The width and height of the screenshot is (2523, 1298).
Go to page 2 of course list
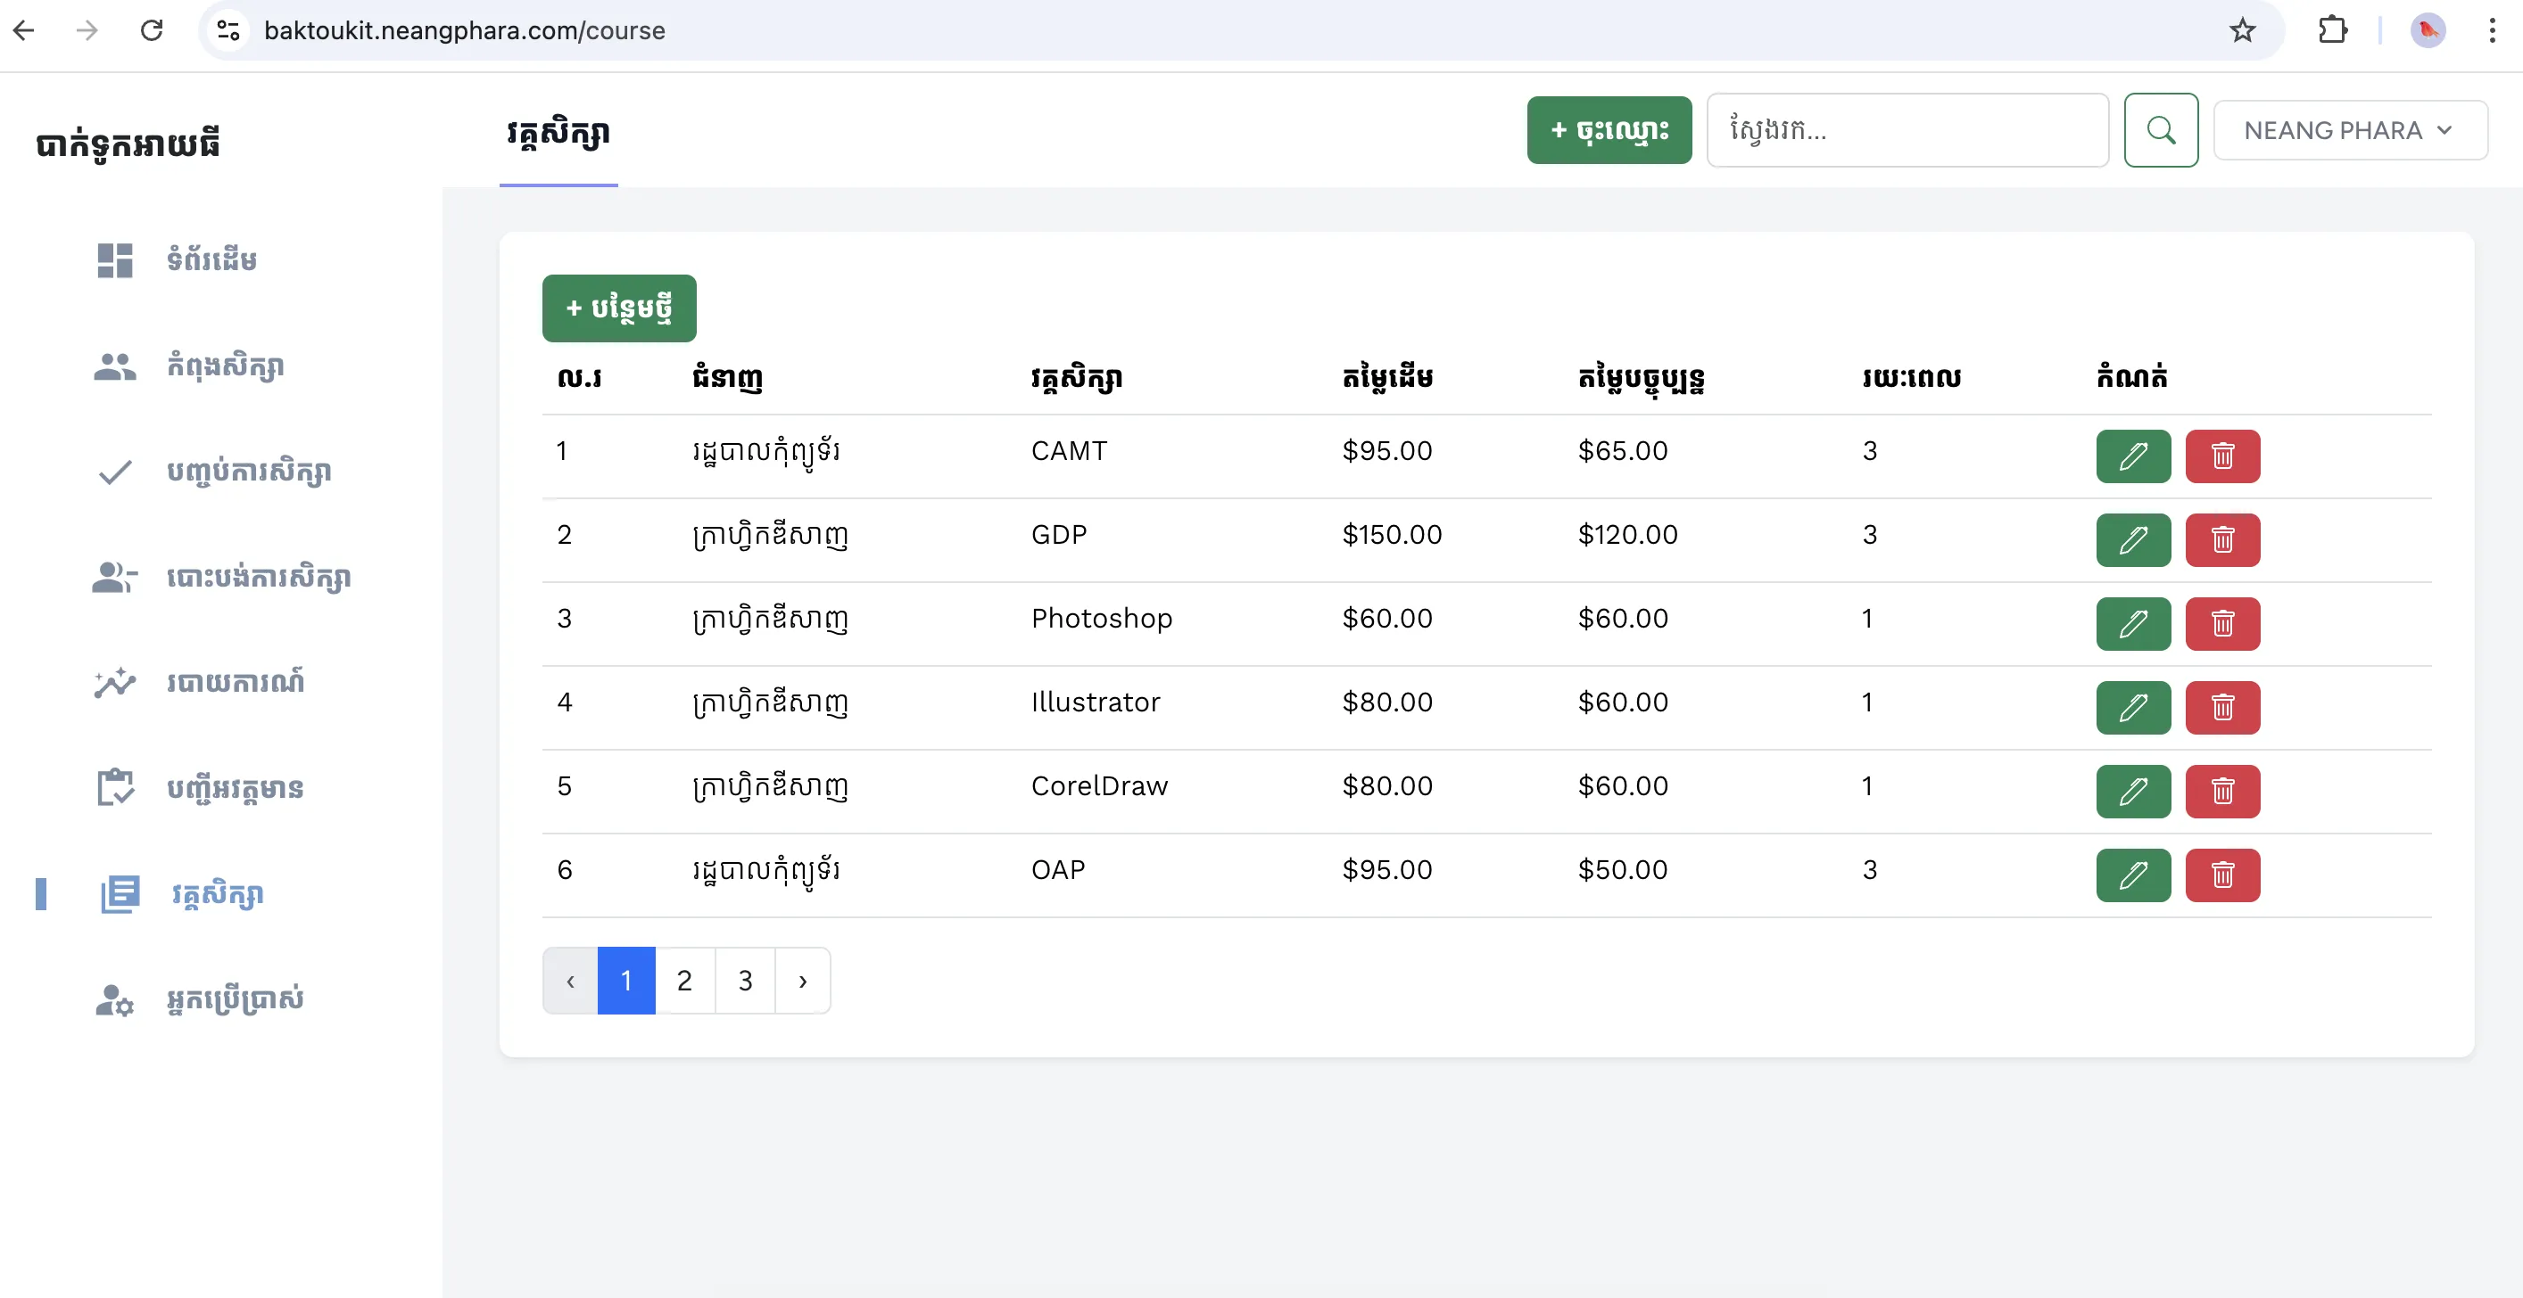(683, 981)
